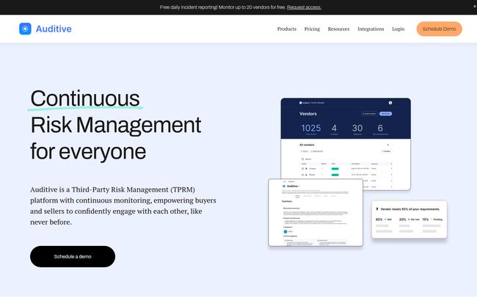
Task: Open the Resources menu
Action: pos(338,29)
